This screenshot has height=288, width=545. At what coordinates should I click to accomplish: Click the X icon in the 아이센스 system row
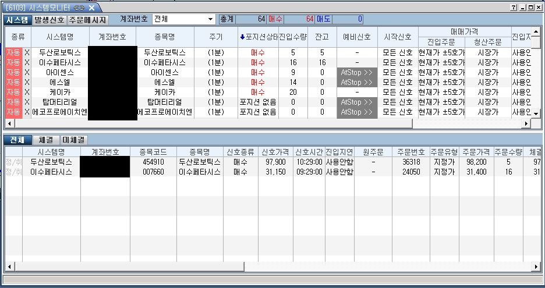click(x=27, y=72)
